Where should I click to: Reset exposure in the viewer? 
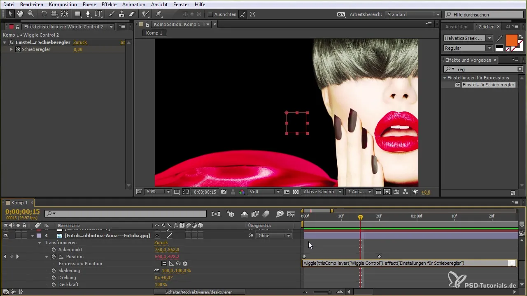click(415, 192)
